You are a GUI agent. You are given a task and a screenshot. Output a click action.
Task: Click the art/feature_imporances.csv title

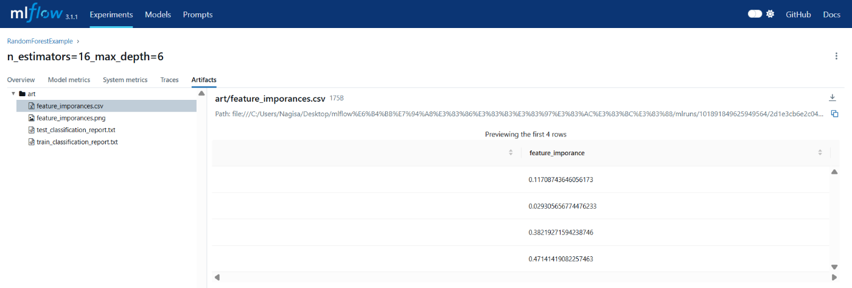pyautogui.click(x=270, y=98)
